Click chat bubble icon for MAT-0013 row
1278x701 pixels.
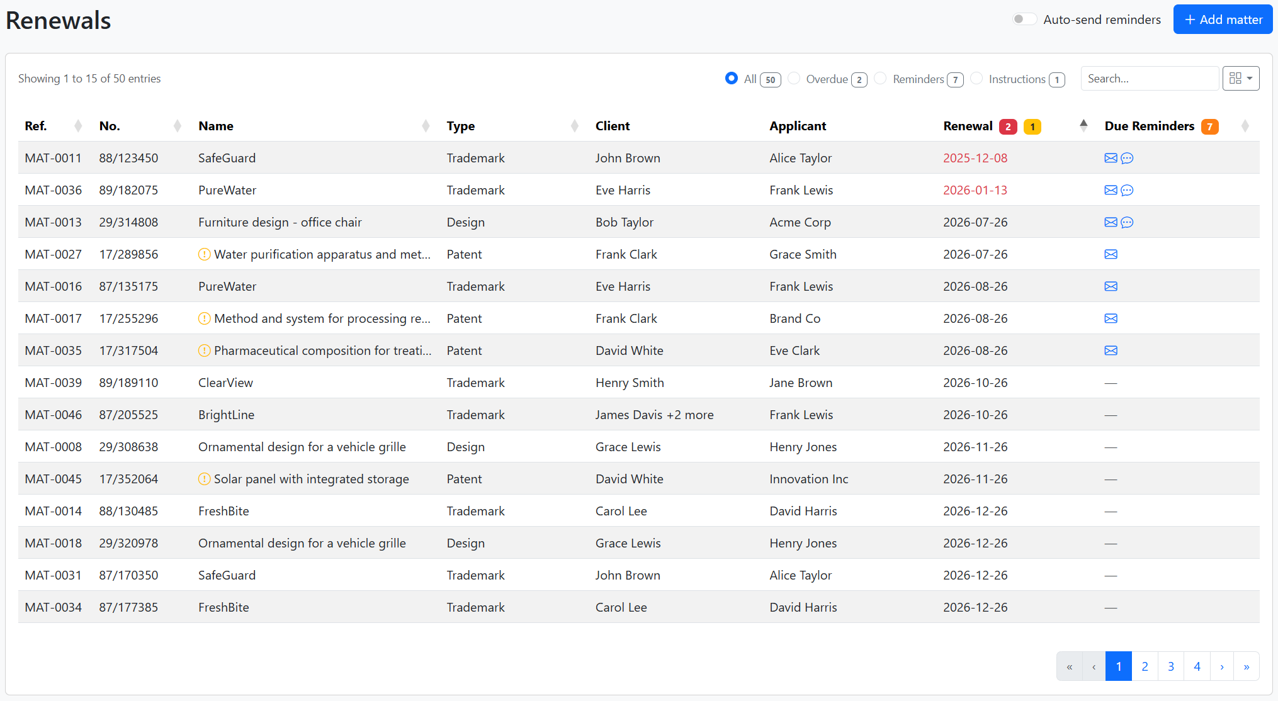tap(1127, 222)
